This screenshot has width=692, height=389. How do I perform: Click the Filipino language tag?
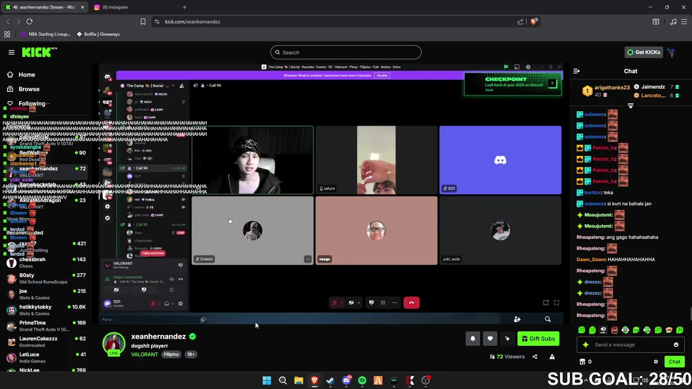171,354
